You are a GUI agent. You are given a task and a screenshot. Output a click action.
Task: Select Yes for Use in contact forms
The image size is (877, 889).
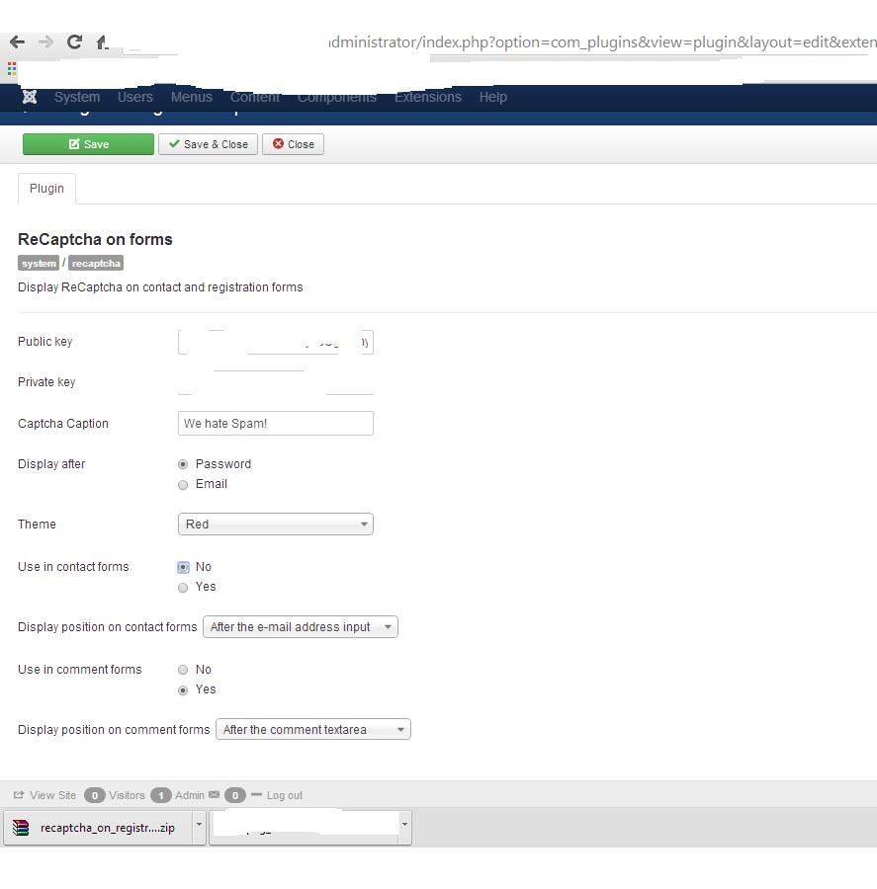click(183, 588)
